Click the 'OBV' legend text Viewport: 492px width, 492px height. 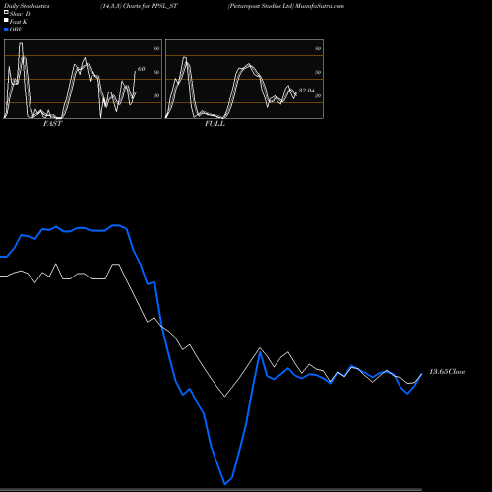[16, 30]
